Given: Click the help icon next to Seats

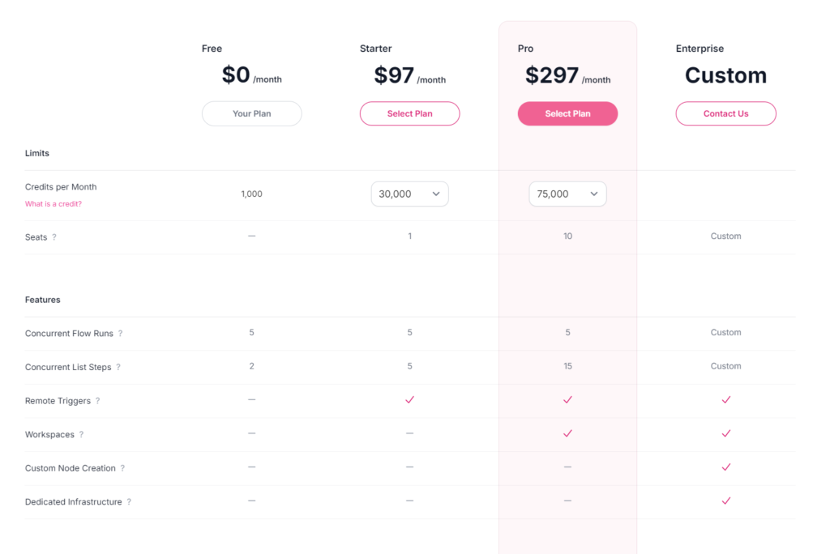Looking at the screenshot, I should click(x=54, y=237).
